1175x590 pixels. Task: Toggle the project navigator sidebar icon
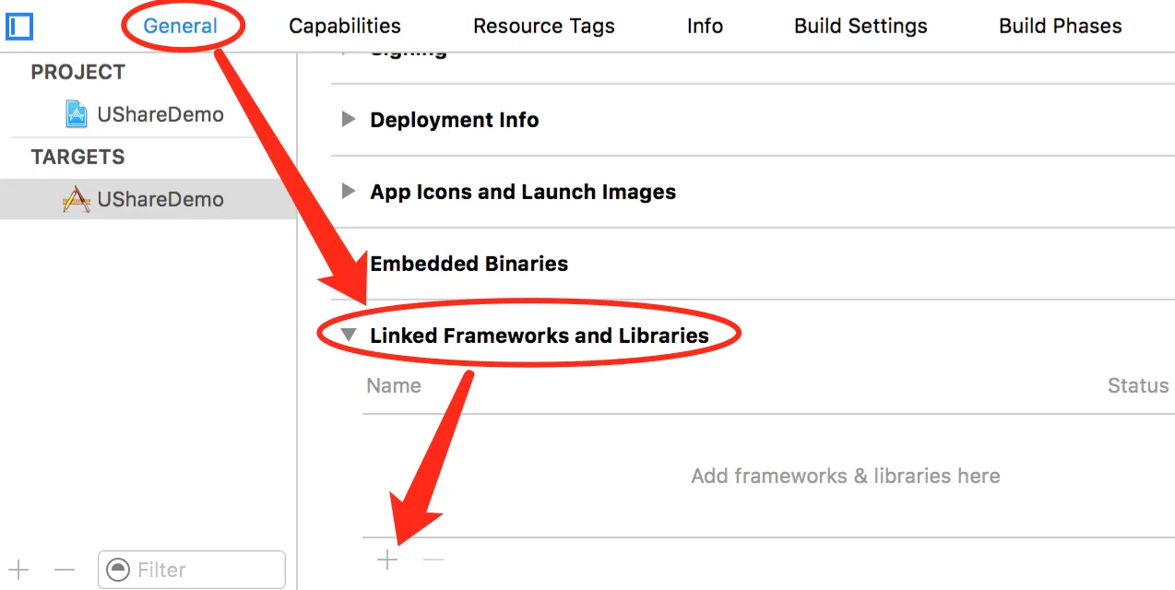[19, 26]
